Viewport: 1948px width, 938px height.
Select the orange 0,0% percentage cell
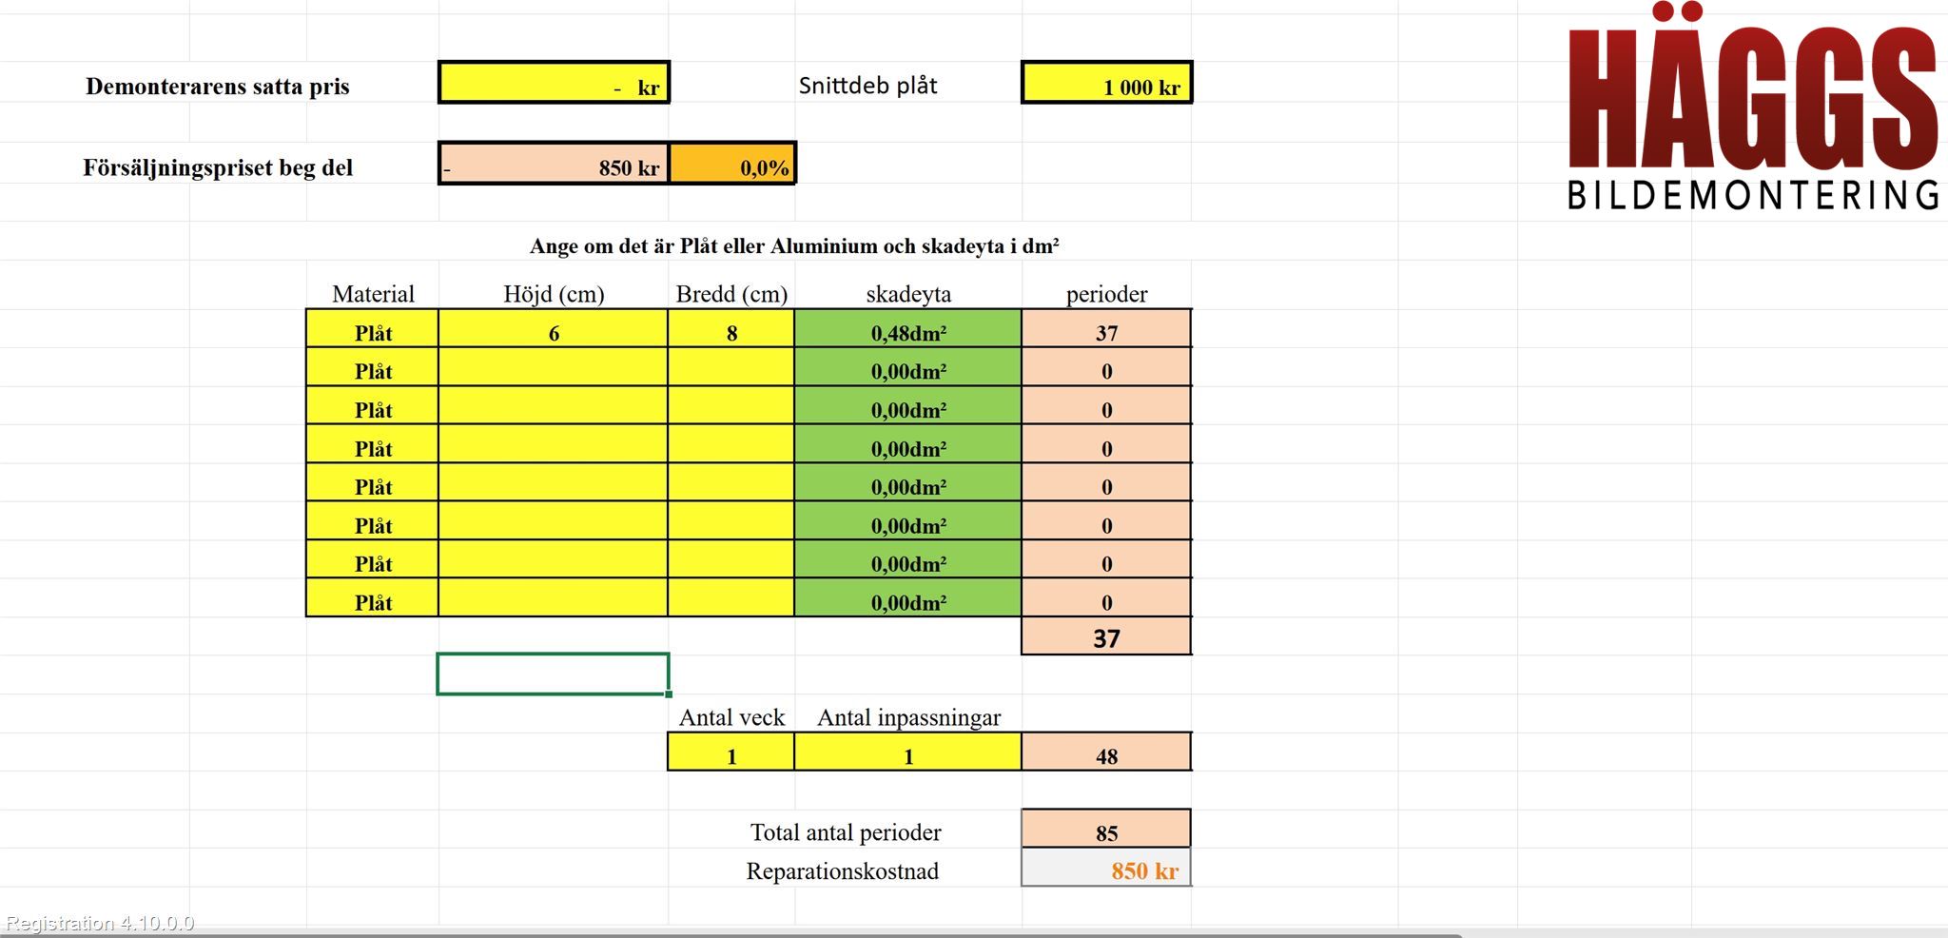pos(731,165)
